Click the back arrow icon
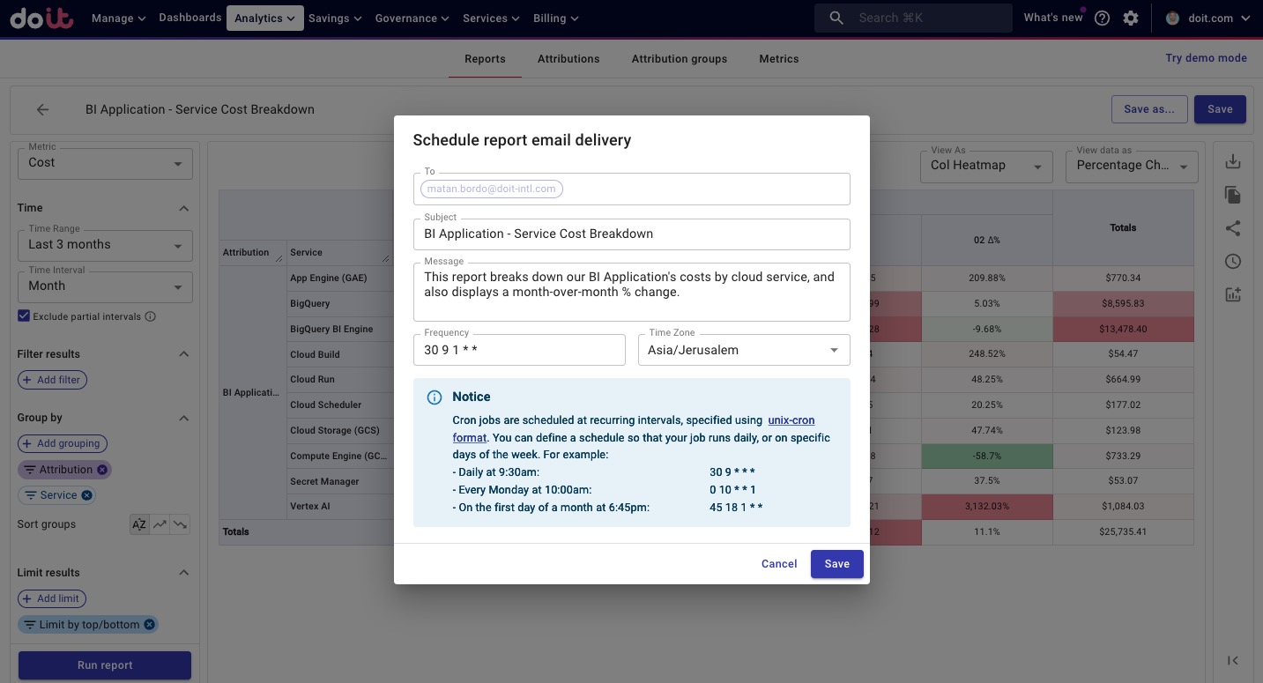Image resolution: width=1263 pixels, height=683 pixels. click(x=42, y=110)
